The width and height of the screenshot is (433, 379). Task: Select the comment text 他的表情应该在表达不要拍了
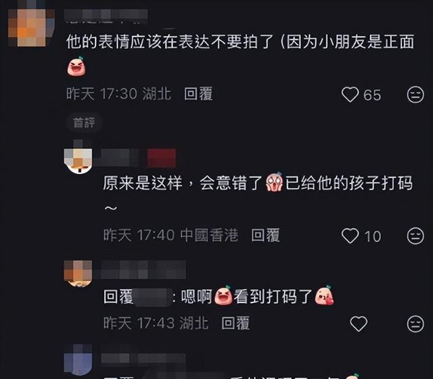(170, 42)
